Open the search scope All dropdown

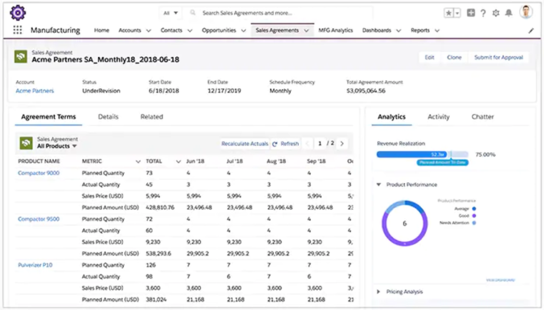171,13
